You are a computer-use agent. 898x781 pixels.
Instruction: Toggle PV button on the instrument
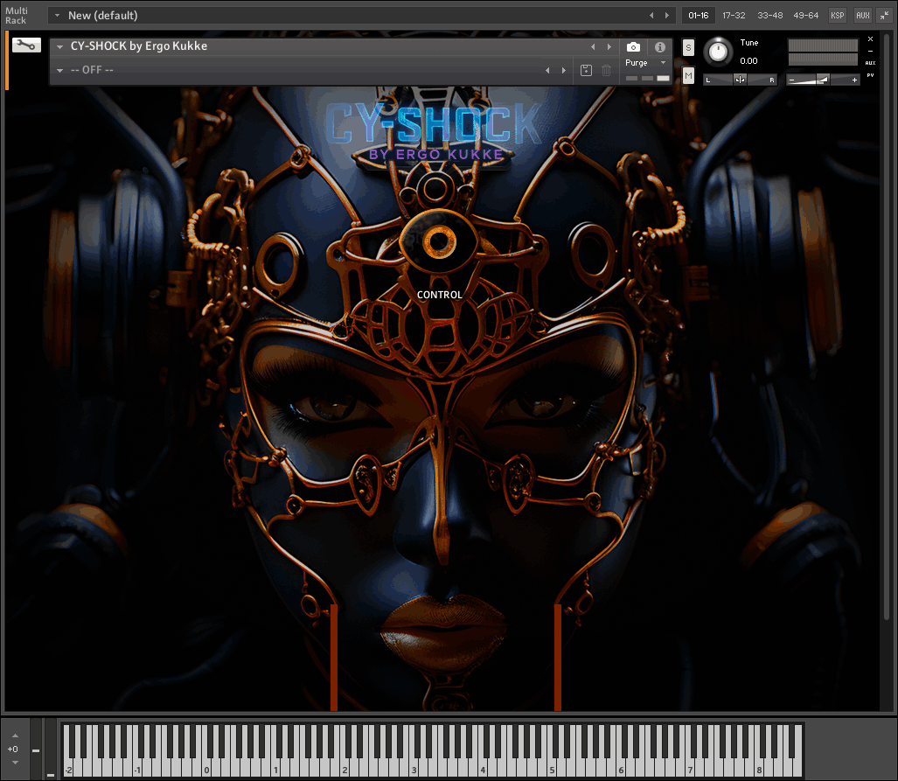[871, 75]
